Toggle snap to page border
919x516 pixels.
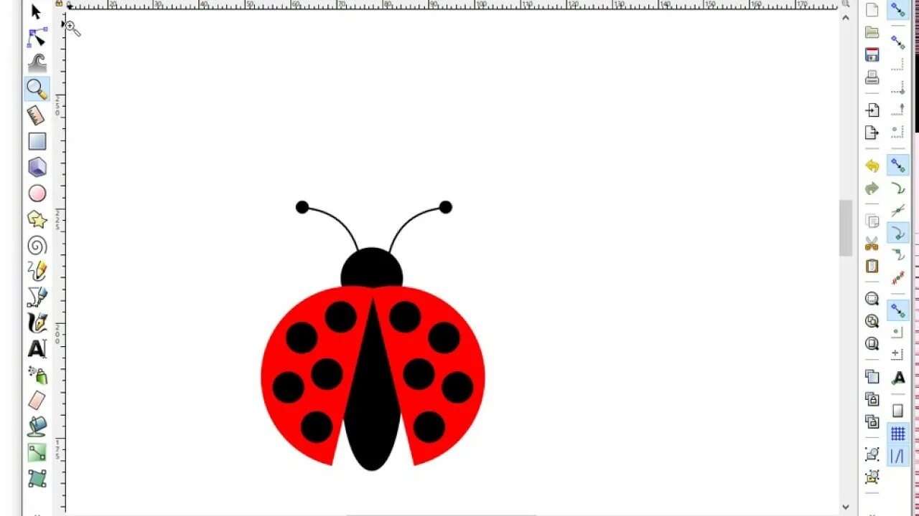coord(898,411)
